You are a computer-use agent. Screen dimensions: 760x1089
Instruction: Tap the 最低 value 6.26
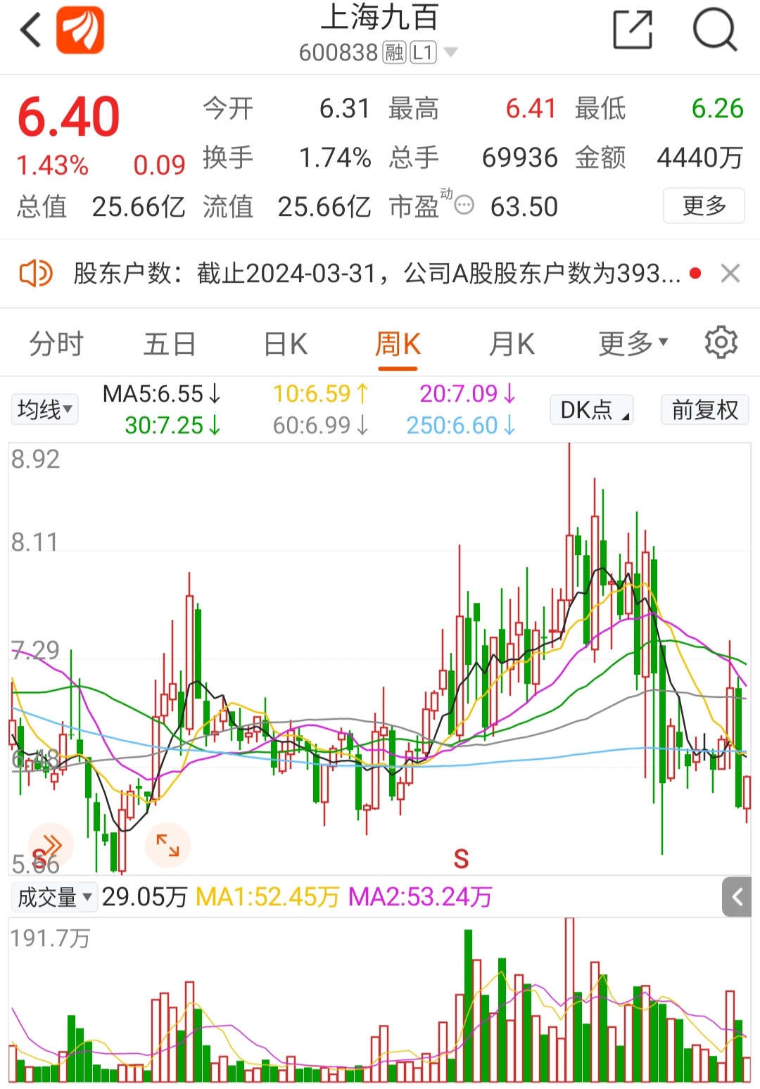(x=717, y=108)
